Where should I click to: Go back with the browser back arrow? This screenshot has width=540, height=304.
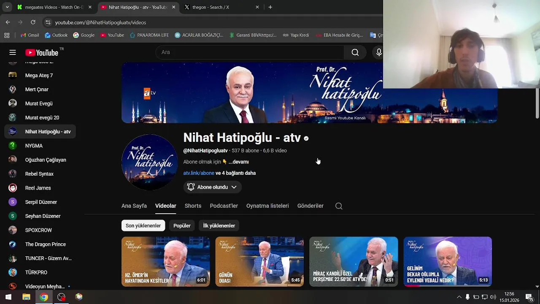8,22
